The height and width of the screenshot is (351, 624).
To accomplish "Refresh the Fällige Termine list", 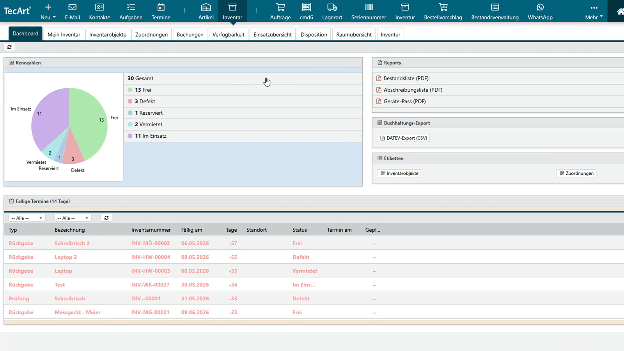I will (x=106, y=218).
